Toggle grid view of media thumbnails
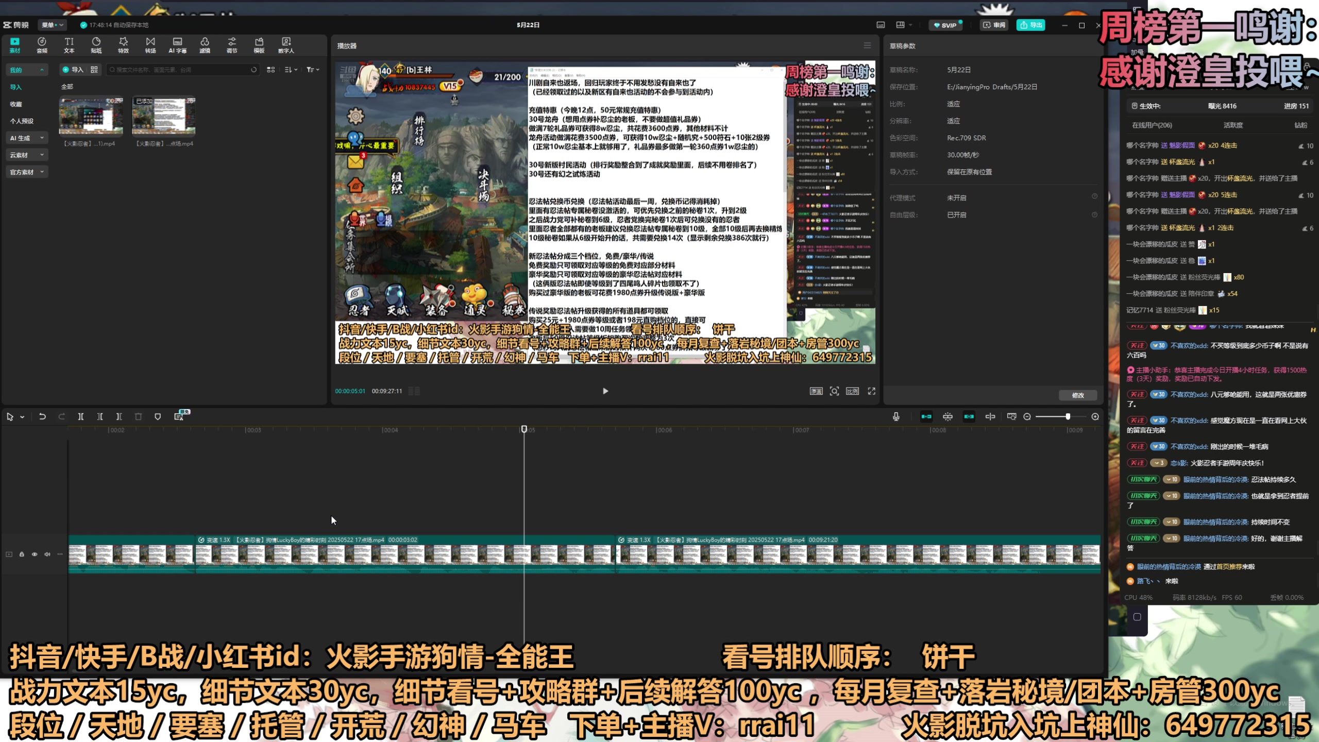The height and width of the screenshot is (742, 1319). point(271,70)
